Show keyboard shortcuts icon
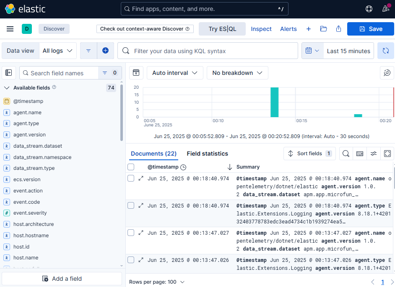The width and height of the screenshot is (395, 287). point(360,154)
